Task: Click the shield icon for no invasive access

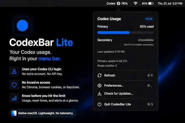Action: coord(14,85)
